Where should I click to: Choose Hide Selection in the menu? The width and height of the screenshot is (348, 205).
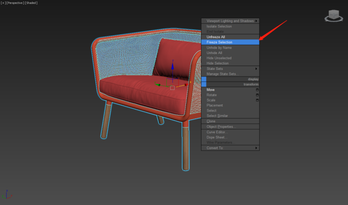click(x=217, y=63)
